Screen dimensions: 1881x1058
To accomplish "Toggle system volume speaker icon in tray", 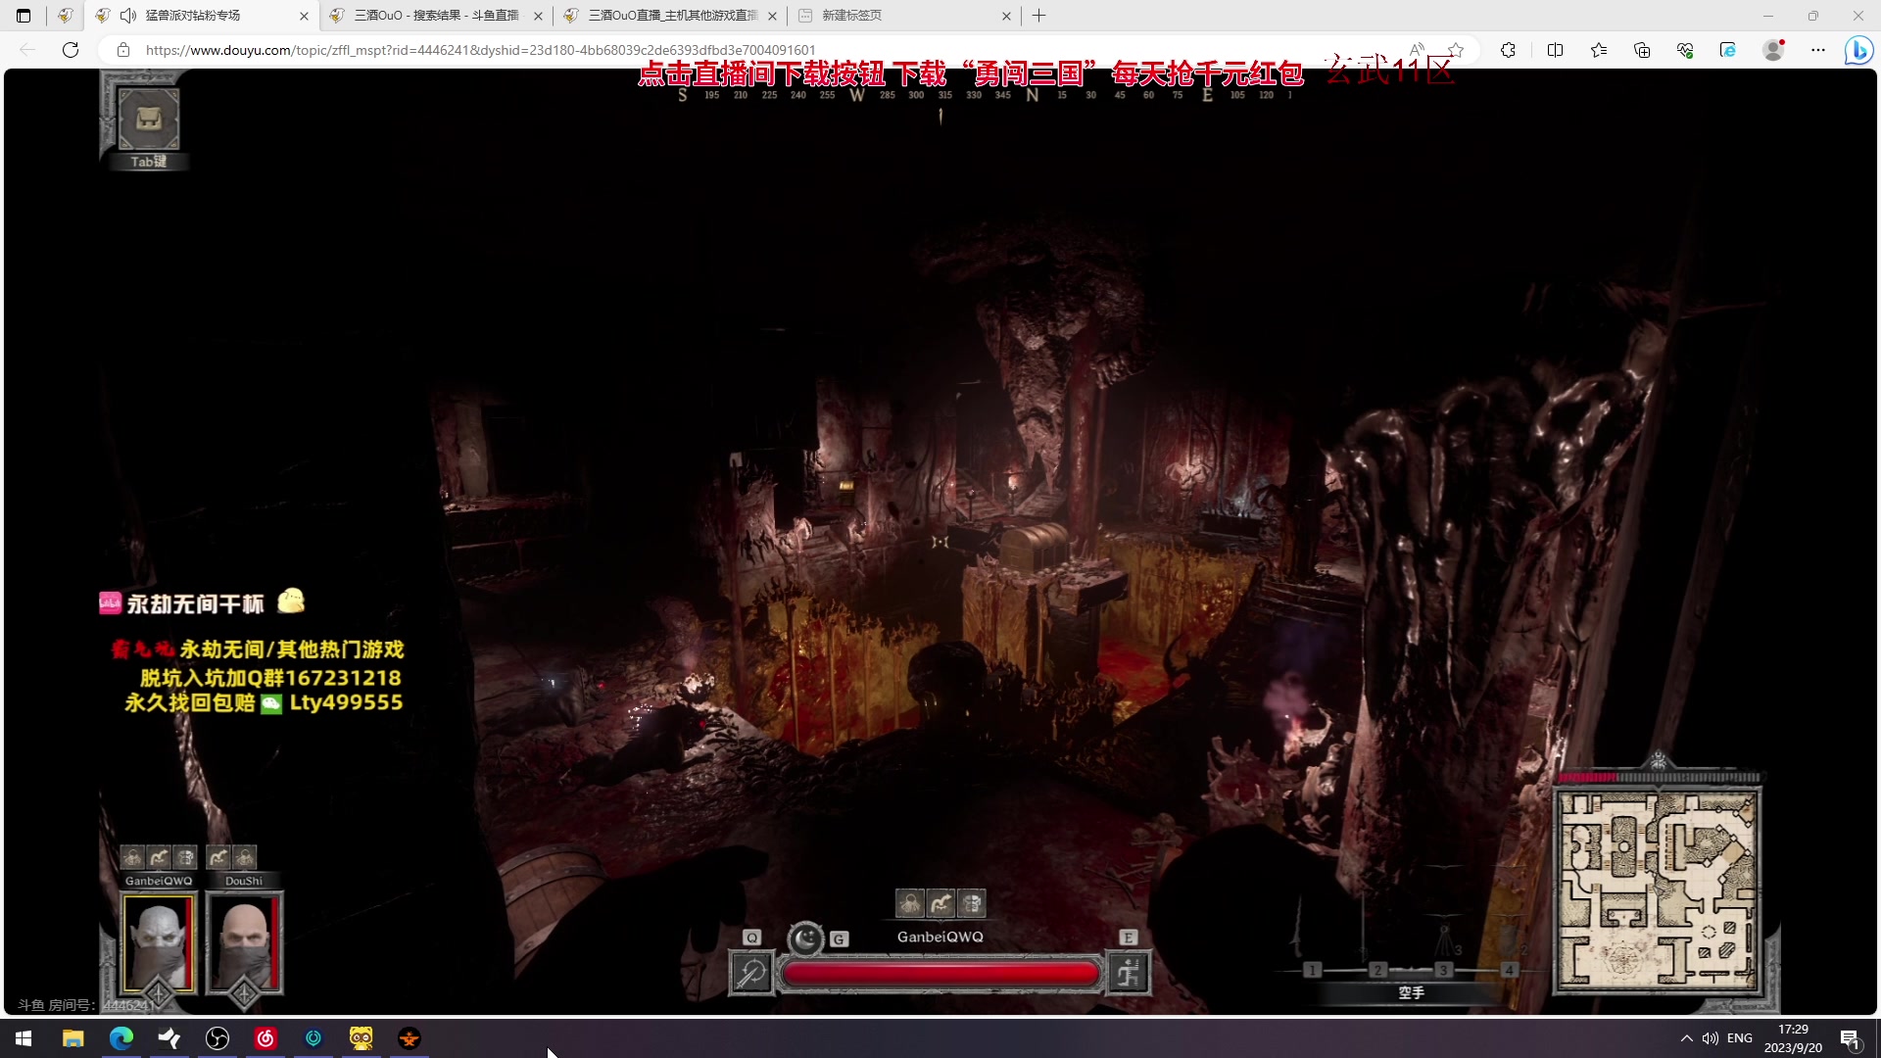I will click(x=1711, y=1038).
